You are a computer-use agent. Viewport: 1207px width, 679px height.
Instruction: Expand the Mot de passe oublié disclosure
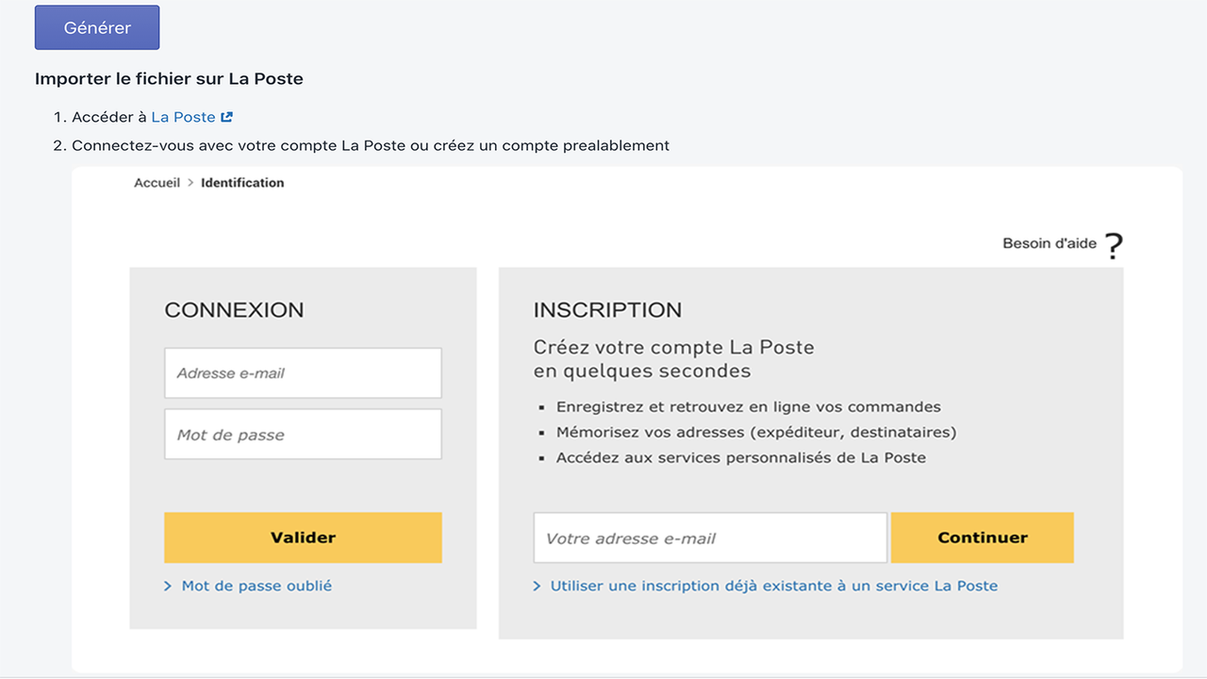[x=256, y=586]
